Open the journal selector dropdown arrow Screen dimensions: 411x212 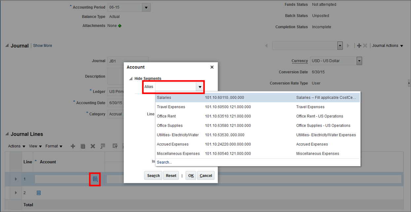point(340,46)
